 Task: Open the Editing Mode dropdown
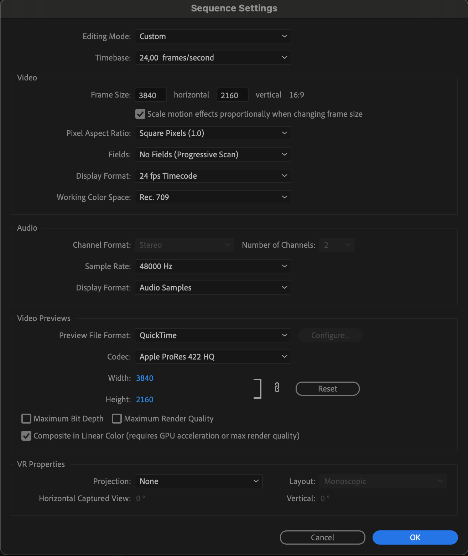click(213, 36)
